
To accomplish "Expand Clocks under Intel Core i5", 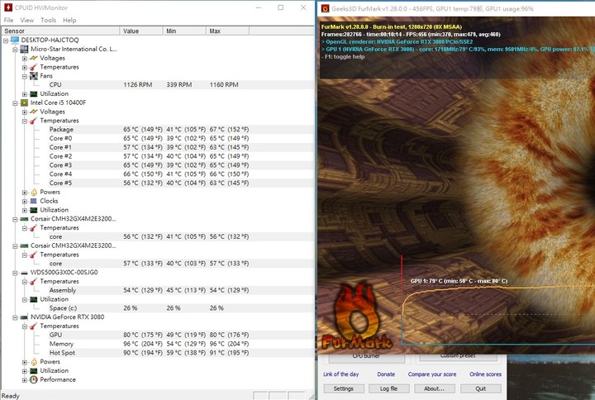I will [x=25, y=201].
